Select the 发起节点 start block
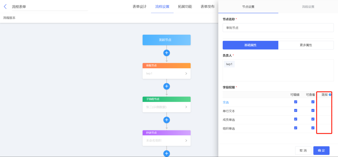 click(x=166, y=40)
